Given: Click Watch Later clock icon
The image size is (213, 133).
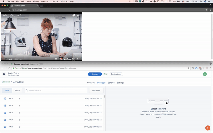Looking at the screenshot, I should pos(74,15).
